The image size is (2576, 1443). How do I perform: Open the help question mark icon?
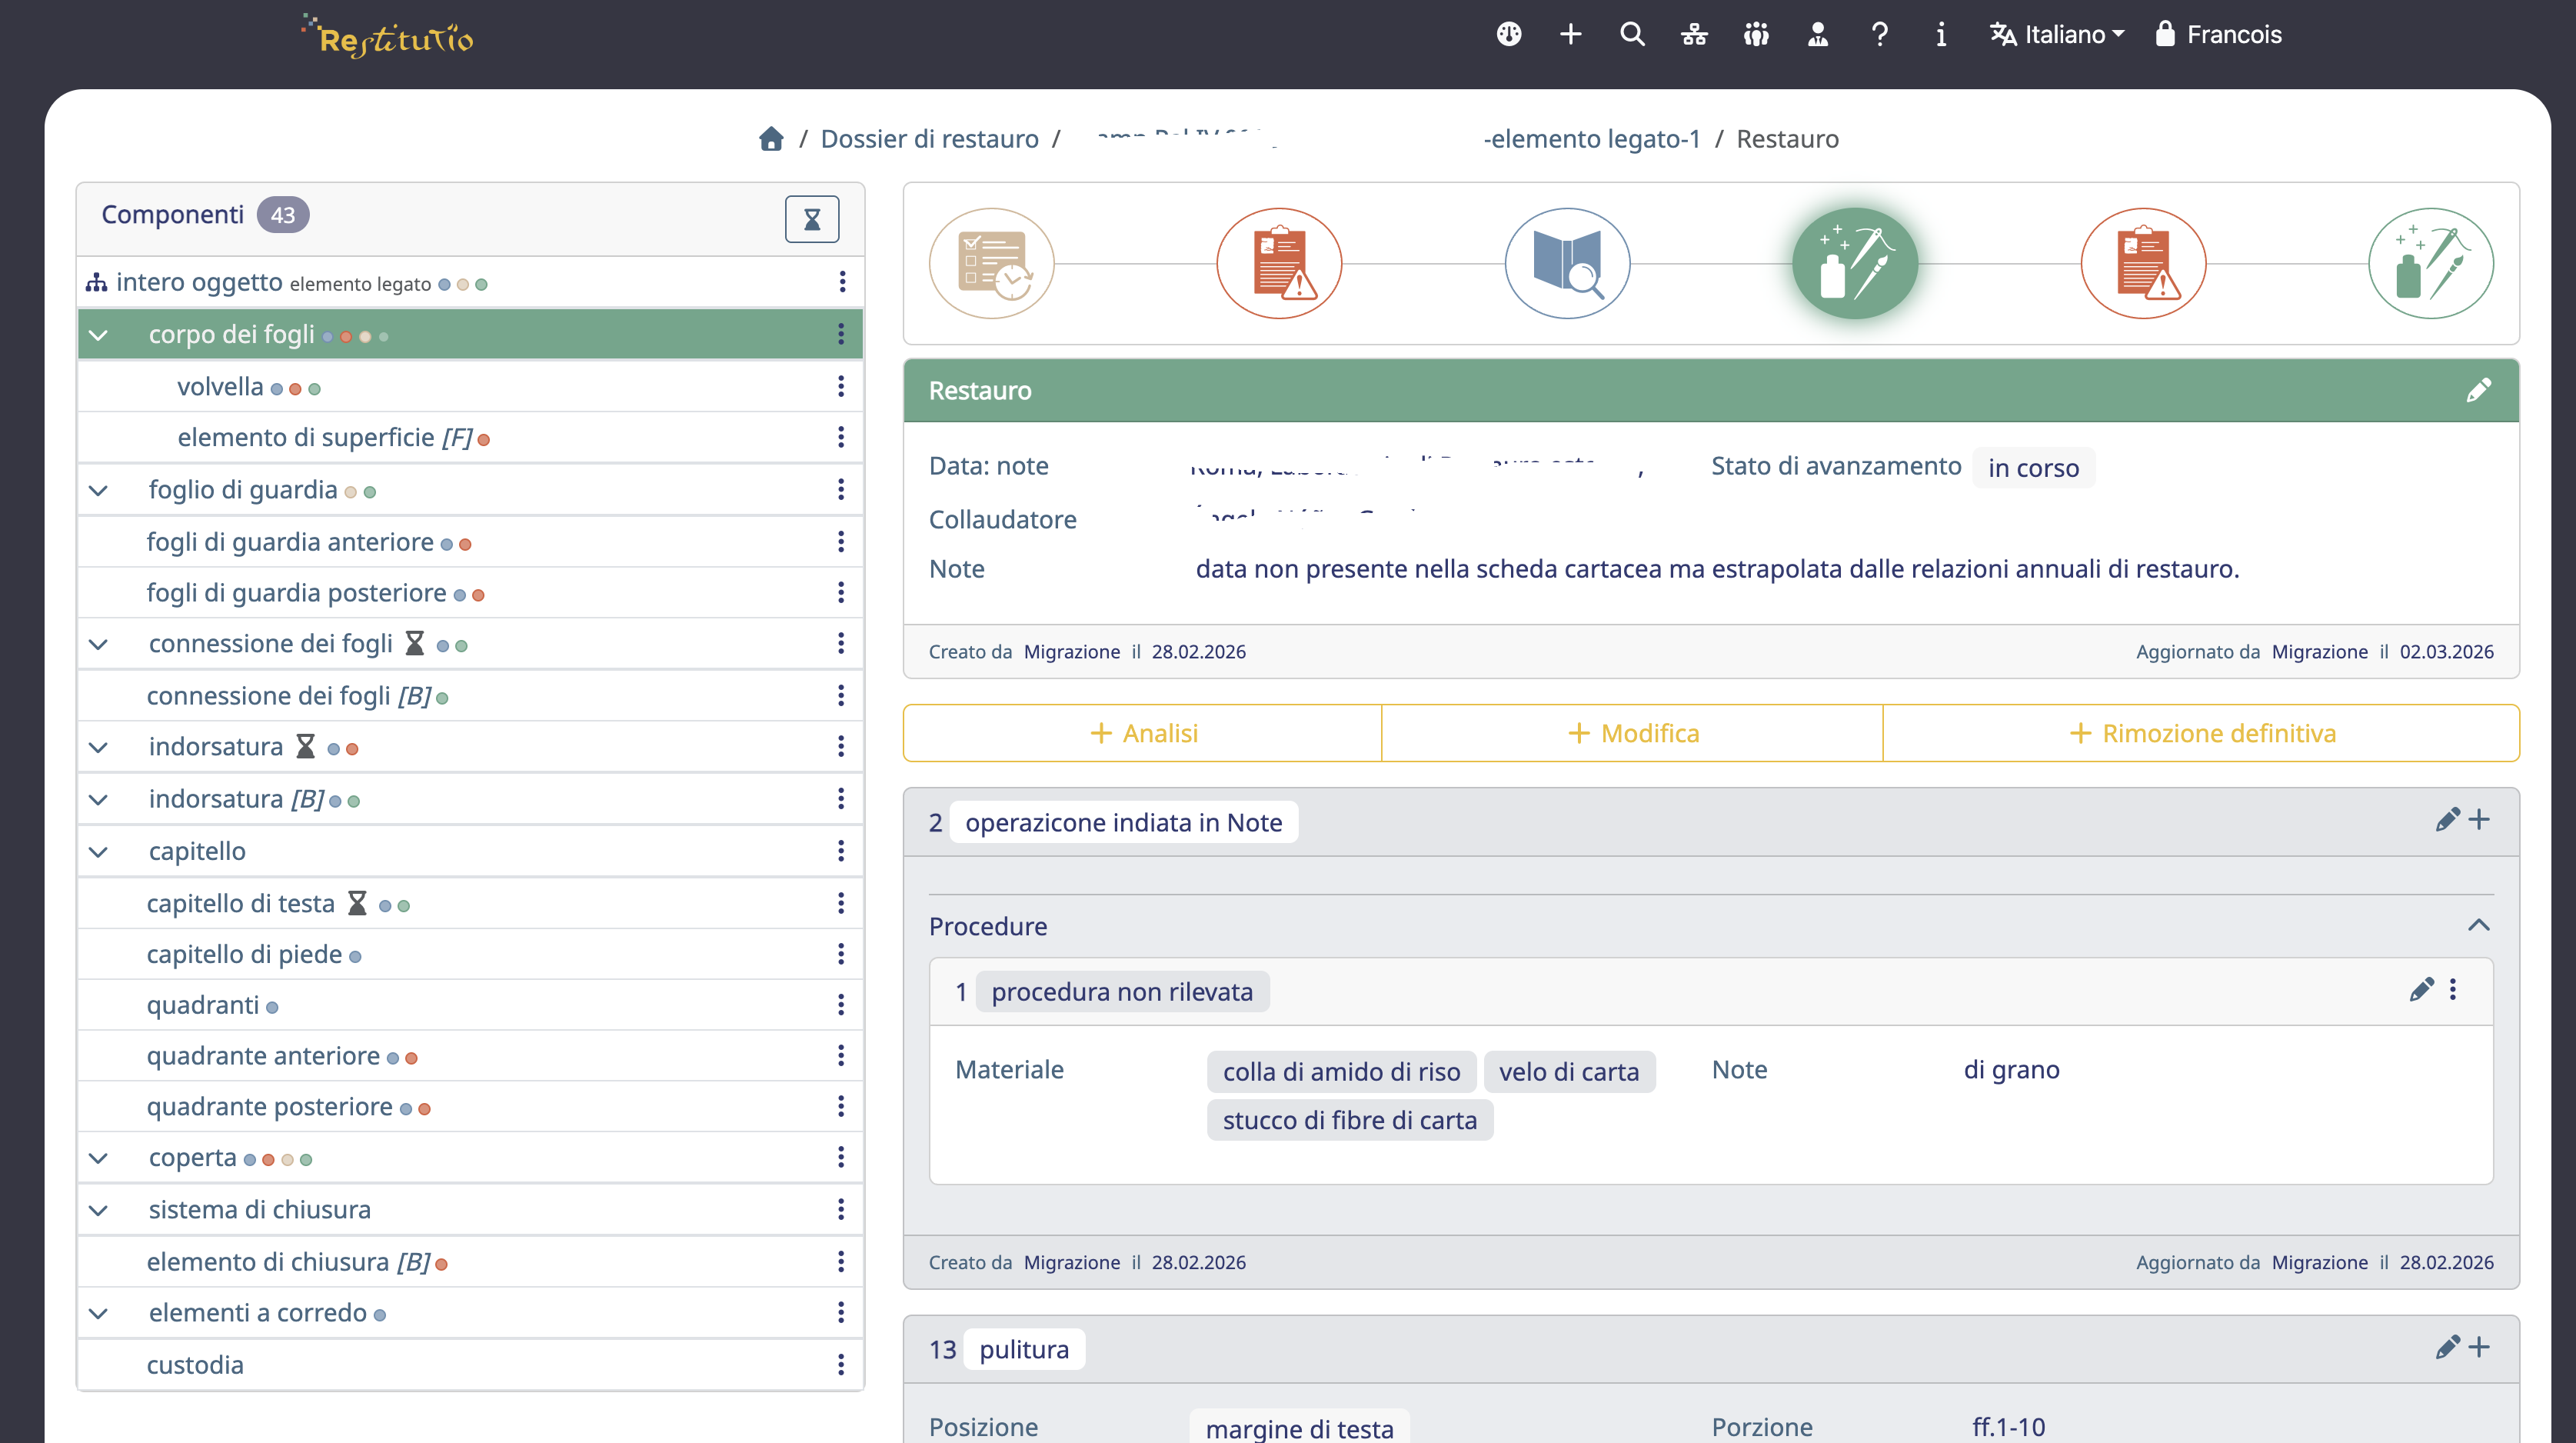point(1880,34)
